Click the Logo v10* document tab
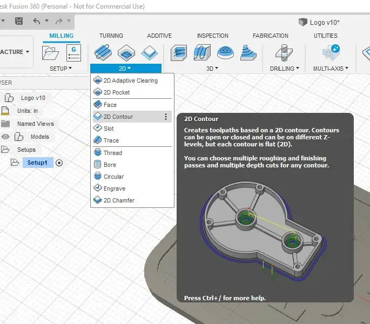370x324 pixels. tap(325, 23)
